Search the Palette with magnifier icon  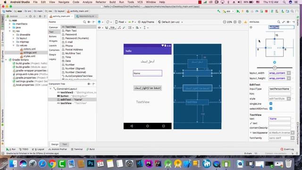(x=84, y=22)
